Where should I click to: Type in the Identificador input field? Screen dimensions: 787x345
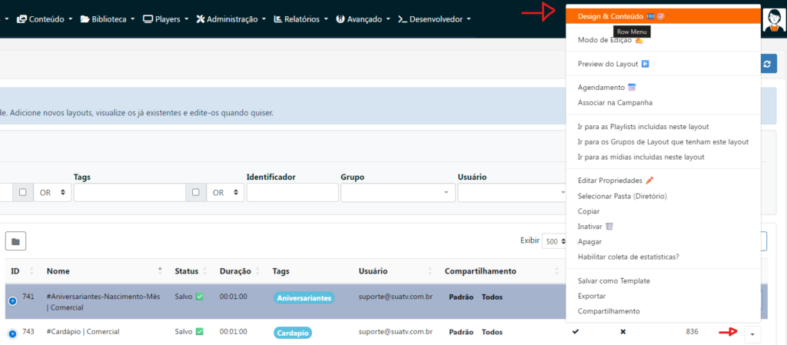pyautogui.click(x=292, y=192)
